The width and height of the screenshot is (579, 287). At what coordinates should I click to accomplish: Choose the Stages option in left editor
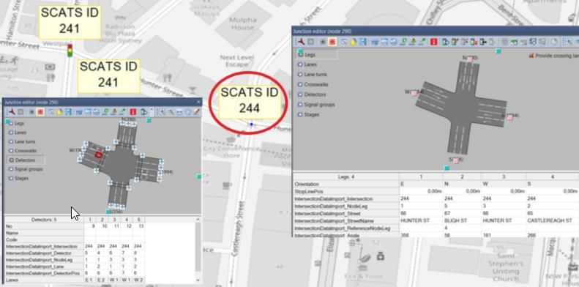(18, 178)
